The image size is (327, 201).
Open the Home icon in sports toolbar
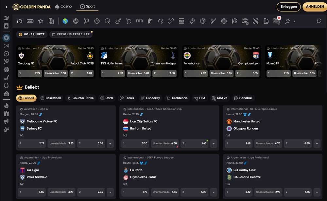pos(19,21)
